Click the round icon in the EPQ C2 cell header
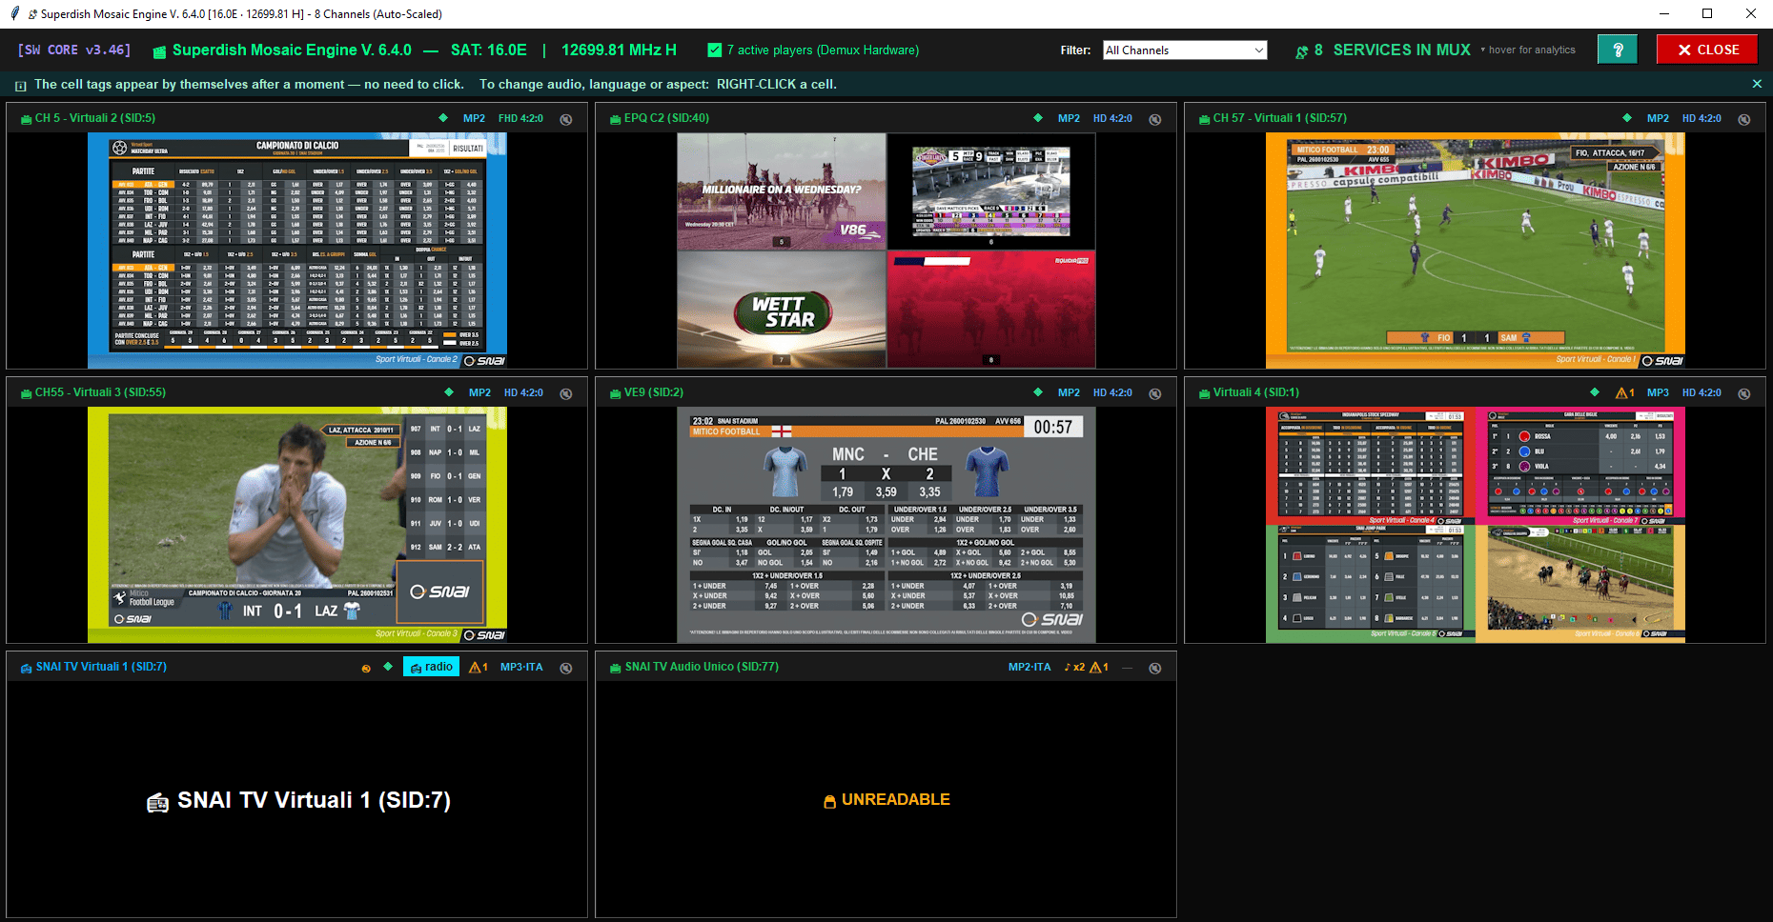This screenshot has height=922, width=1773. pyautogui.click(x=1155, y=119)
